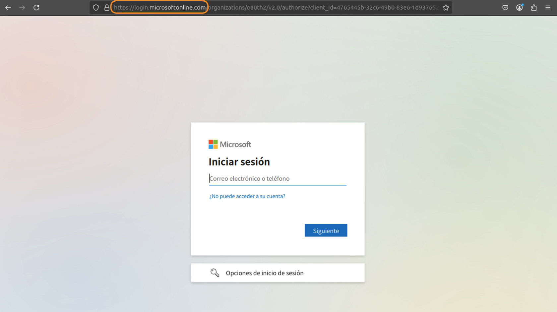Open the Firefox application menu
This screenshot has width=557, height=312.
coord(548,7)
